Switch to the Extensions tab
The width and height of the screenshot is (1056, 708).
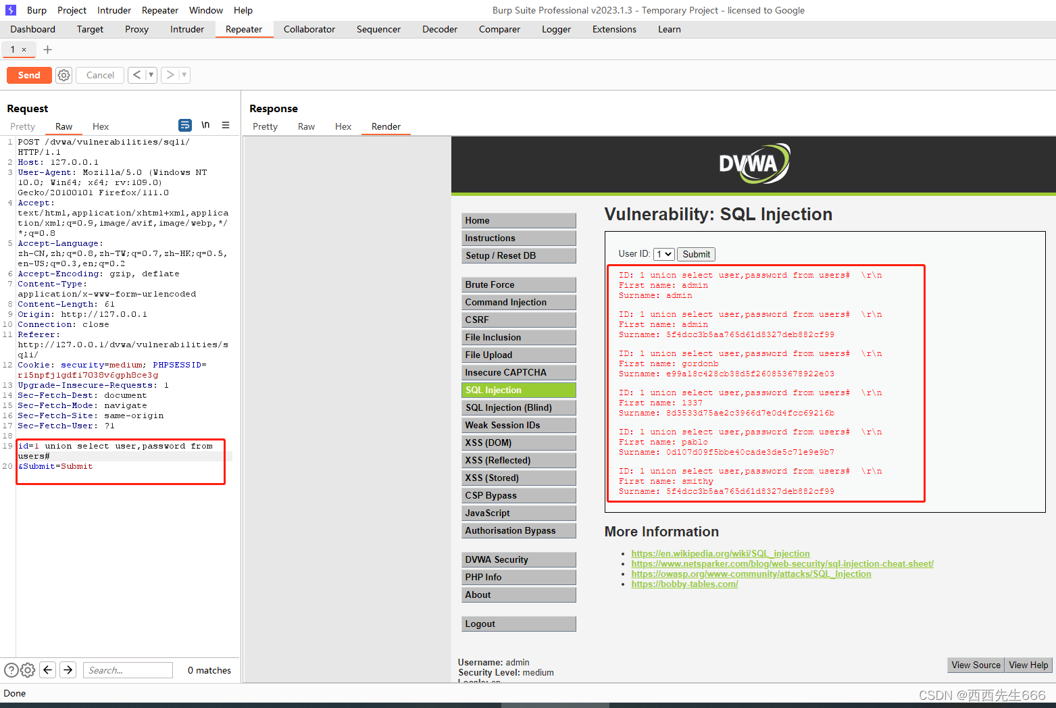pyautogui.click(x=614, y=29)
